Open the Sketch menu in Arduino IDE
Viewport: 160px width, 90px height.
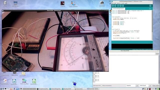pos(119,3)
